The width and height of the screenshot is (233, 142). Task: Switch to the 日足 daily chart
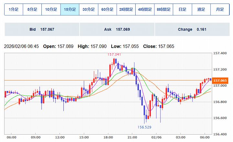tap(183, 10)
